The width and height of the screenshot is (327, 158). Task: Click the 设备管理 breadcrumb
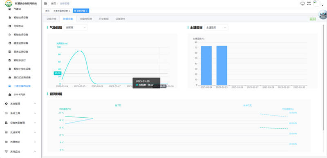65,4
